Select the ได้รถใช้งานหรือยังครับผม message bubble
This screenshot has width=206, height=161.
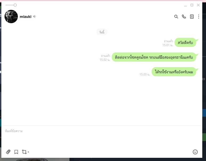pos(174,72)
